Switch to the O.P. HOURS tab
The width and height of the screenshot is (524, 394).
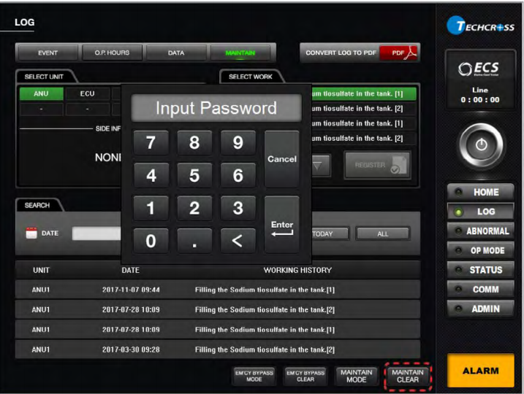(112, 53)
